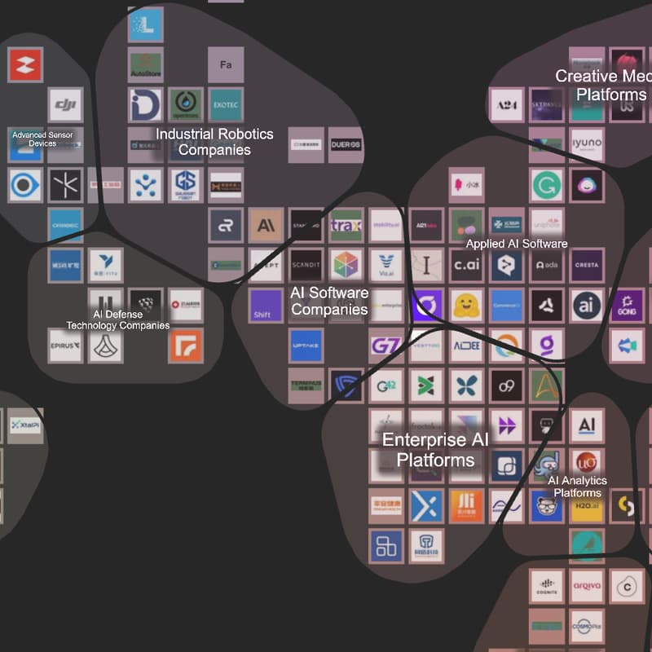
Task: Click 'Applied AI Software' cluster label
Action: point(517,244)
